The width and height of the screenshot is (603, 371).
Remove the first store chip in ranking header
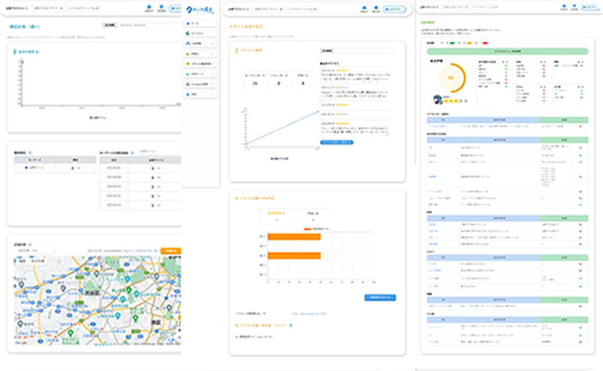coord(61,8)
